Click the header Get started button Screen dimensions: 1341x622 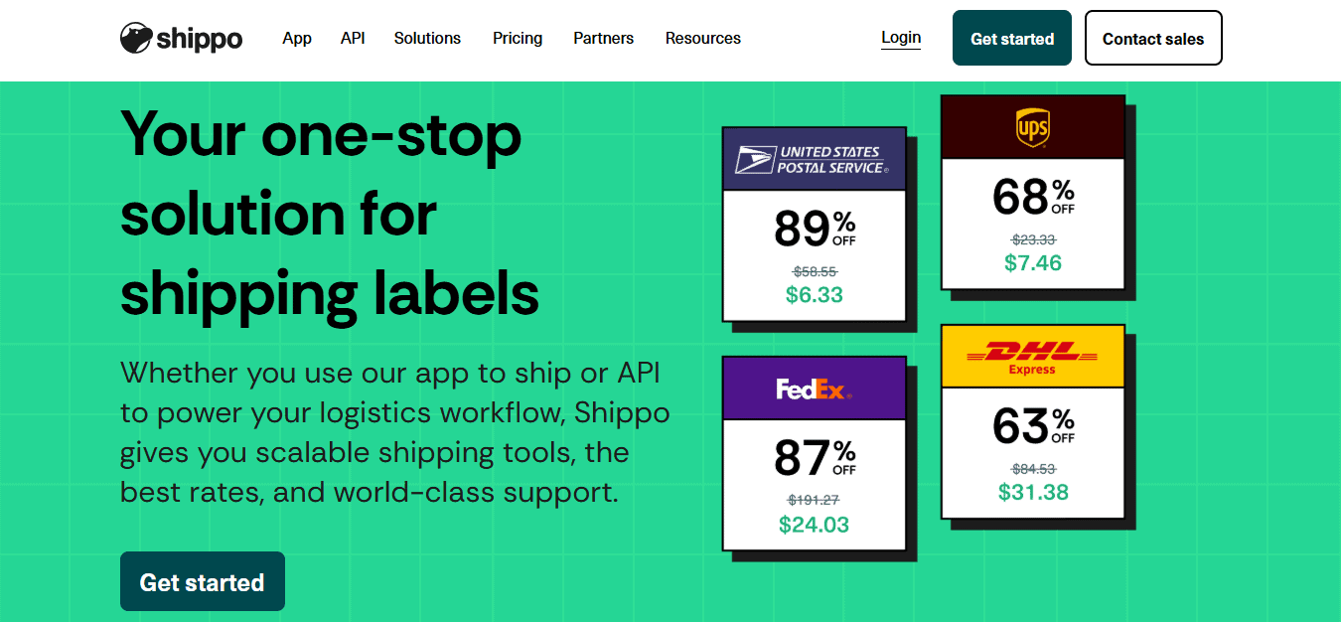pos(1012,38)
